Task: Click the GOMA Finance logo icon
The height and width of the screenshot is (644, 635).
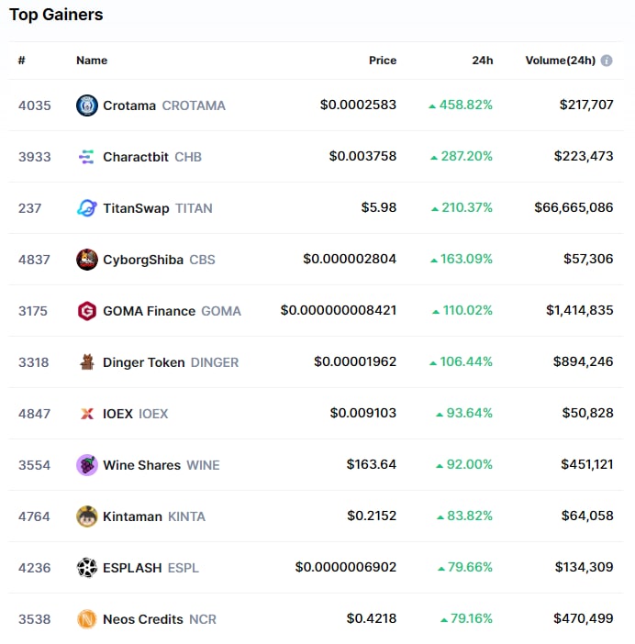Action: (x=86, y=311)
